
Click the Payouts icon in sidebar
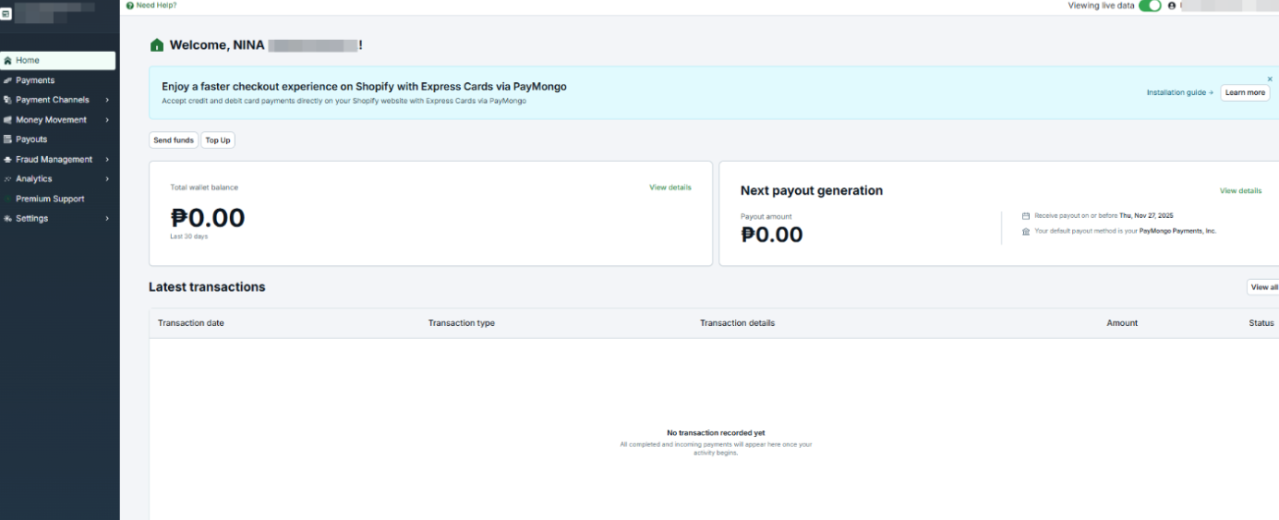[7, 139]
